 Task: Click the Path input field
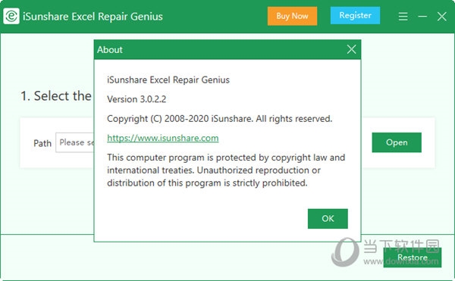(75, 142)
